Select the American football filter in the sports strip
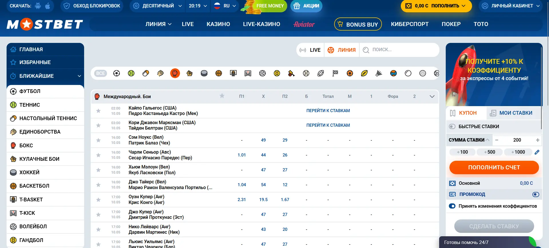The width and height of the screenshot is (549, 248). coord(321,73)
